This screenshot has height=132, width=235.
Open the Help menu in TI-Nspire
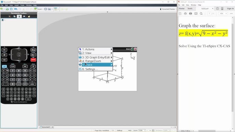coord(35,5)
